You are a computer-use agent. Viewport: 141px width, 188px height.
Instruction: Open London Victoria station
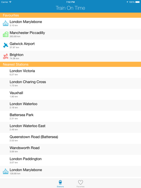click(70, 72)
